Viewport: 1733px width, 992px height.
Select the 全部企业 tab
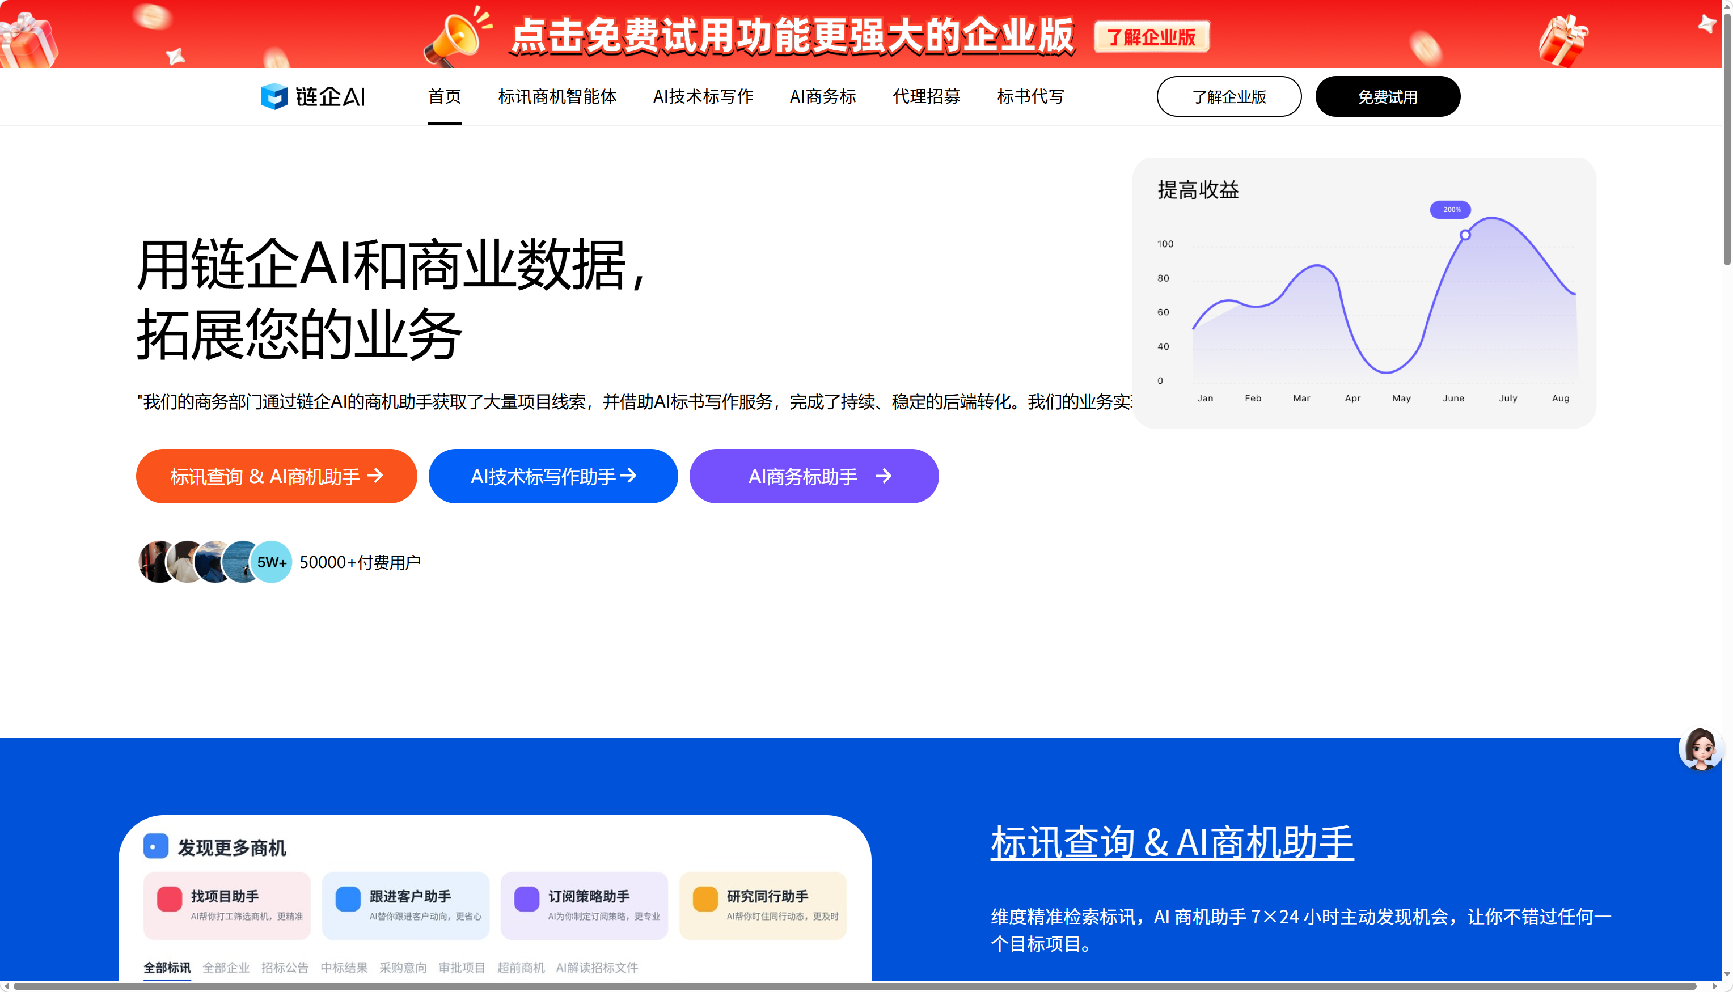[226, 967]
